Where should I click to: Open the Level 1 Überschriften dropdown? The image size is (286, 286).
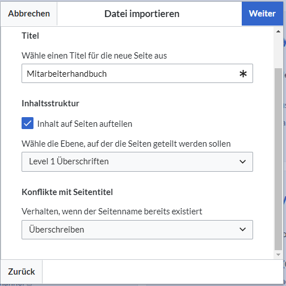tap(137, 161)
